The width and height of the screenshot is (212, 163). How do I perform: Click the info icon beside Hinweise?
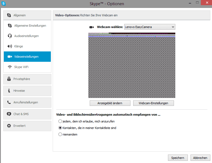[9, 91]
